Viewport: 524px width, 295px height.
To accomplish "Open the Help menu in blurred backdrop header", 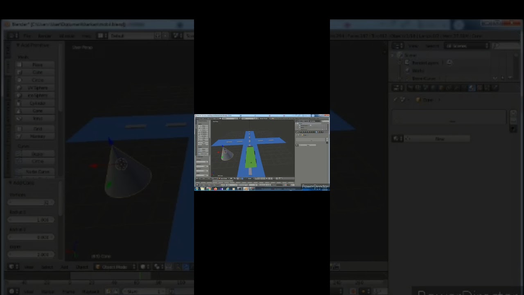I will [86, 36].
